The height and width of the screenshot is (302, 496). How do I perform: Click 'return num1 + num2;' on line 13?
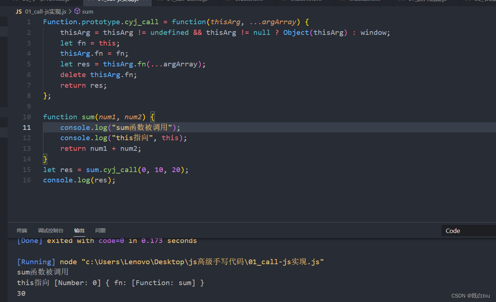[x=101, y=149]
